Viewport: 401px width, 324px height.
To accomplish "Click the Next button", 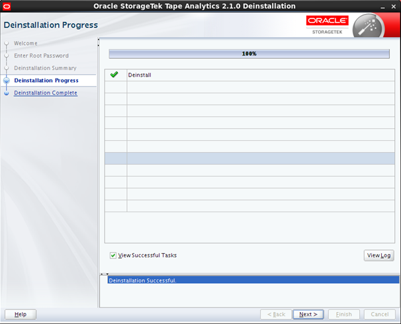I will 308,314.
